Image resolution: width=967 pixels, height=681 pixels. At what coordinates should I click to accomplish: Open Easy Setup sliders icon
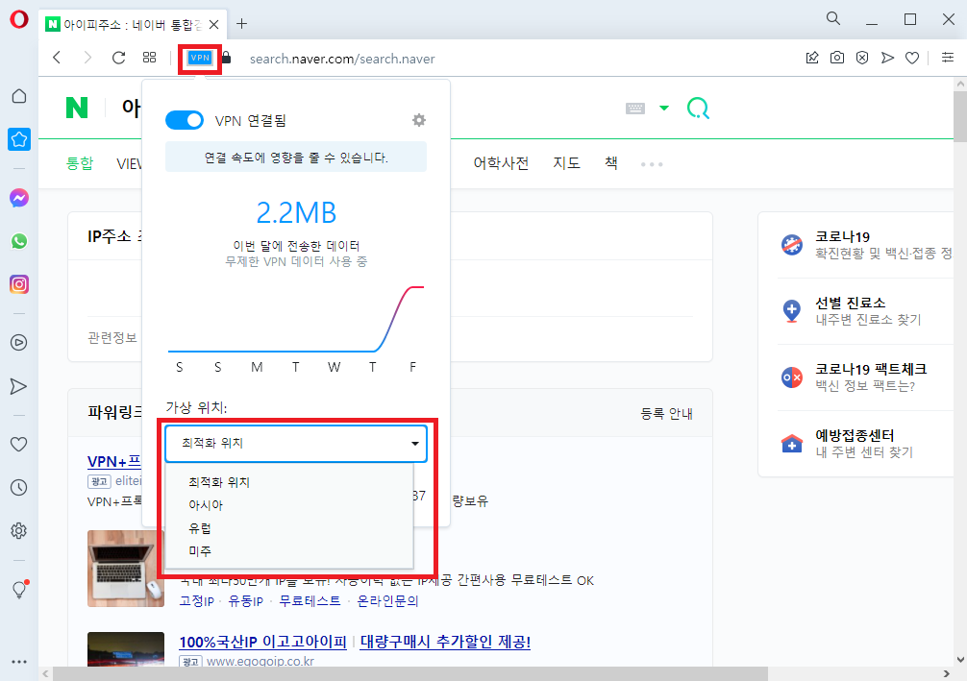(948, 58)
